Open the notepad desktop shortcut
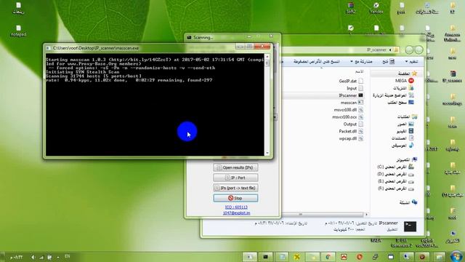The image size is (465, 262). (18, 31)
